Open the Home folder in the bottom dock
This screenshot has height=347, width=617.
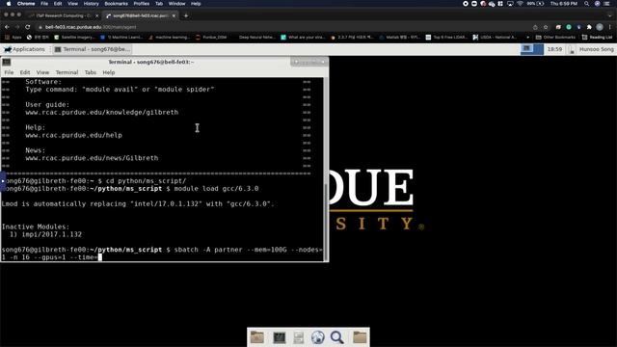(257, 337)
